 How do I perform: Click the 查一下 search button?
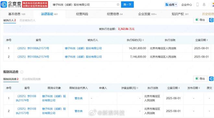(x=127, y=5)
